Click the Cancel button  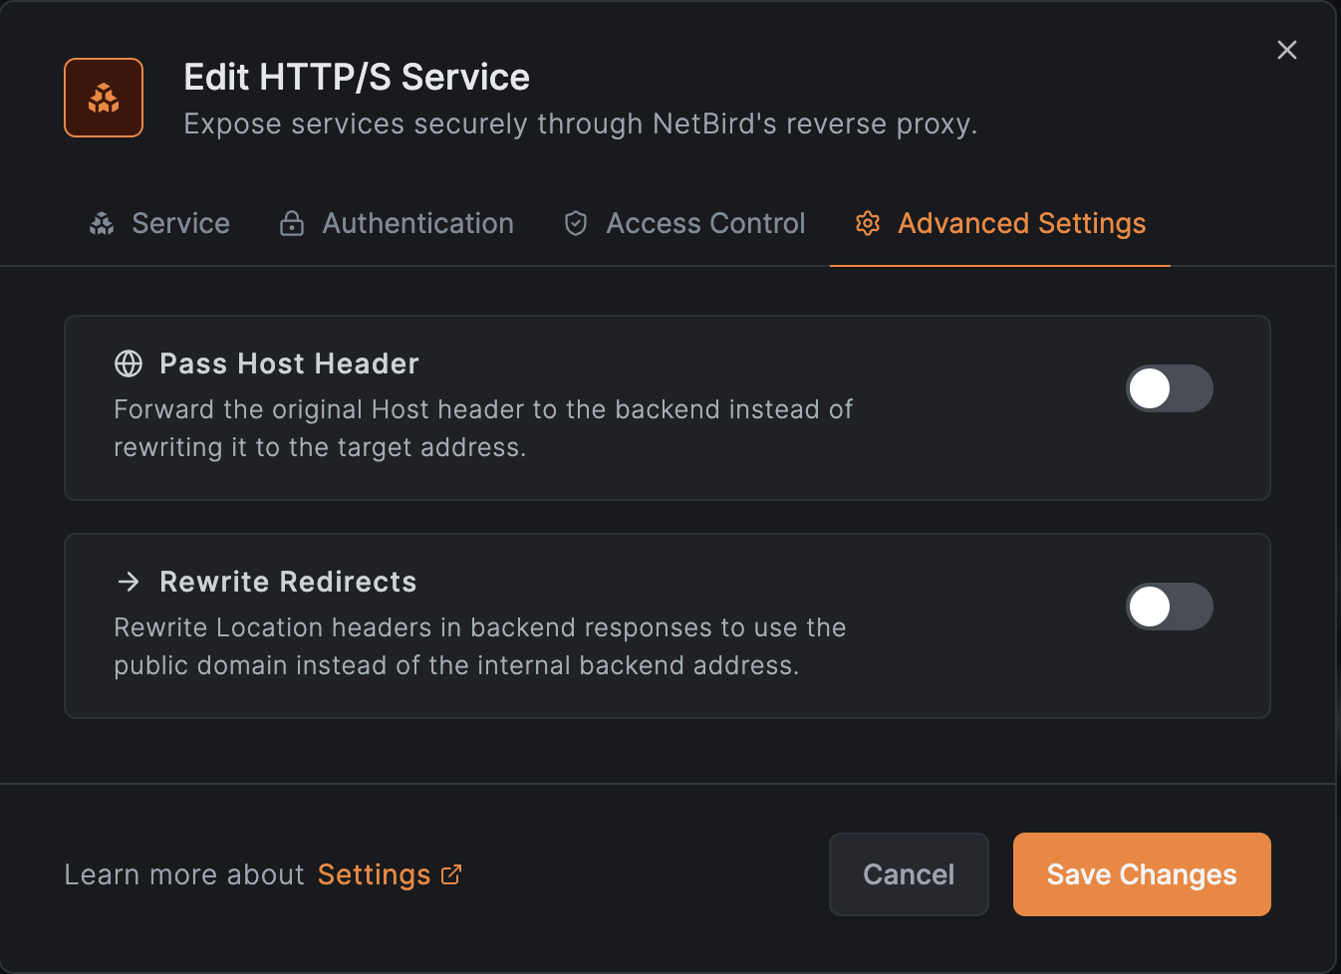[908, 874]
